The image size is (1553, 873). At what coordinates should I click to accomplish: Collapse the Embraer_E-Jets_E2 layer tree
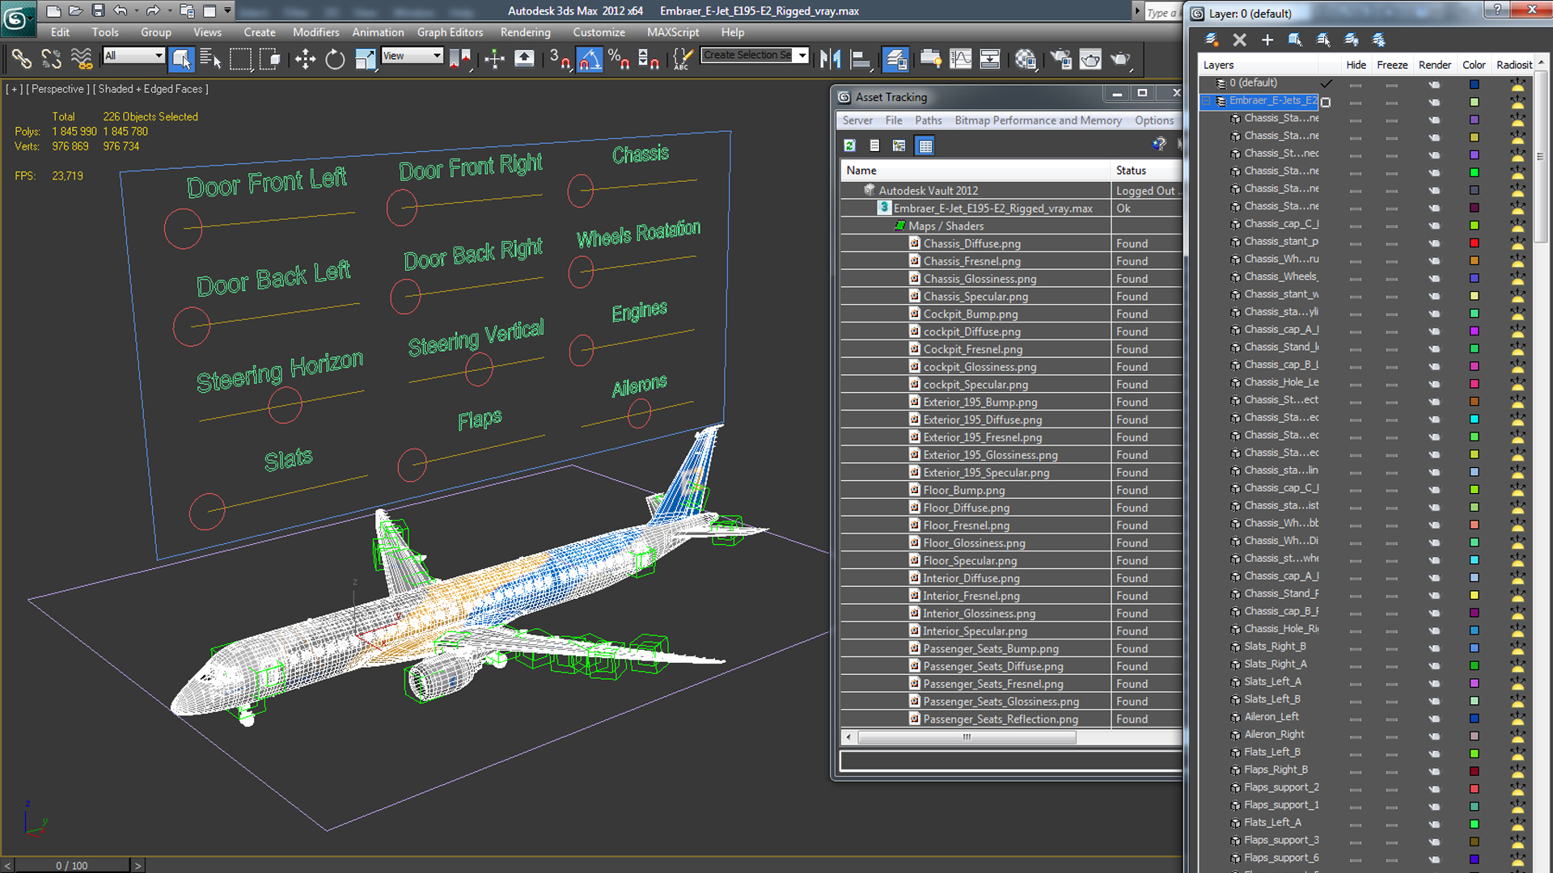(x=1206, y=101)
